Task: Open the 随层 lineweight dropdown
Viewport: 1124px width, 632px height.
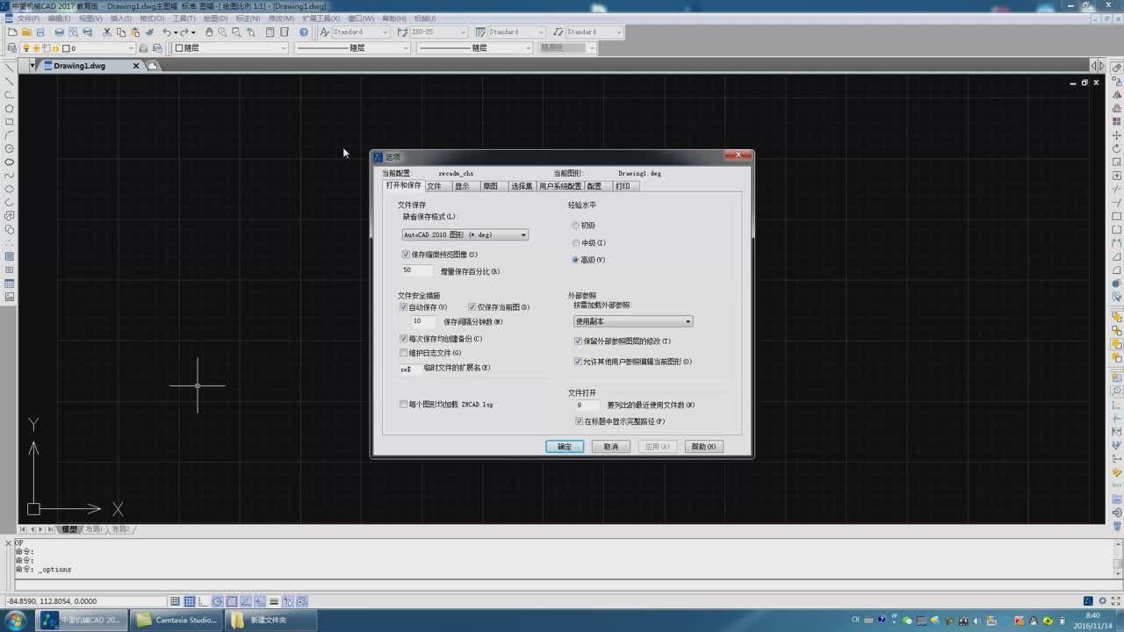Action: pyautogui.click(x=473, y=48)
